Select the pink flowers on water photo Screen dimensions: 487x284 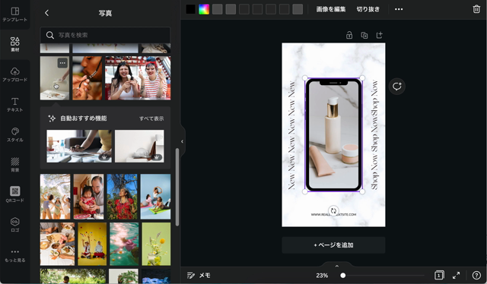pyautogui.click(x=124, y=244)
